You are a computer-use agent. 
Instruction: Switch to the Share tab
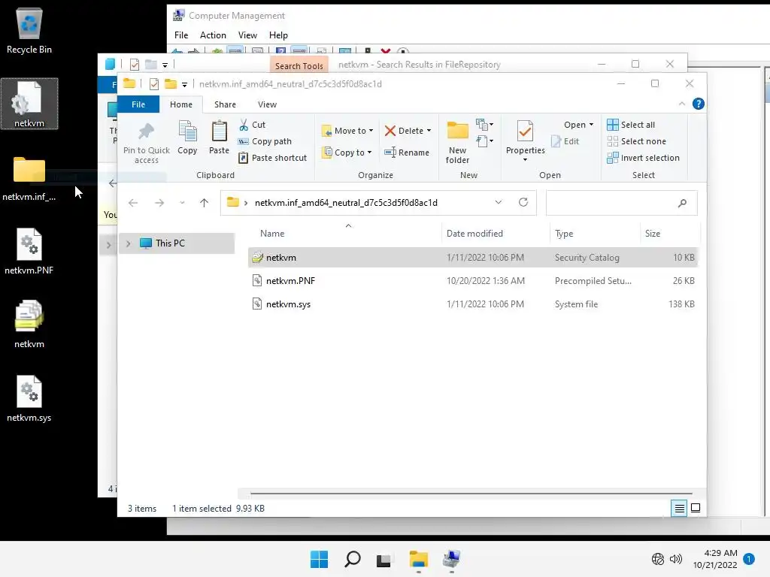tap(225, 104)
